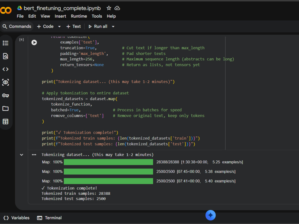Viewport: 299px width, 224px height.
Task: Add a new Code cell
Action: click(x=45, y=27)
